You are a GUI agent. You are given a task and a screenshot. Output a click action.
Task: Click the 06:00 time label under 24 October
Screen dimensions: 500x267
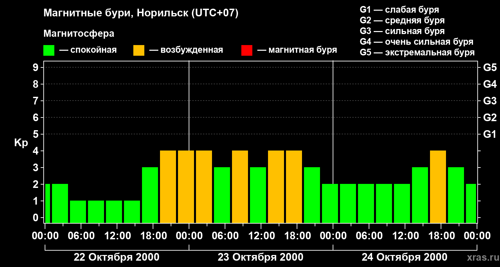(x=369, y=236)
